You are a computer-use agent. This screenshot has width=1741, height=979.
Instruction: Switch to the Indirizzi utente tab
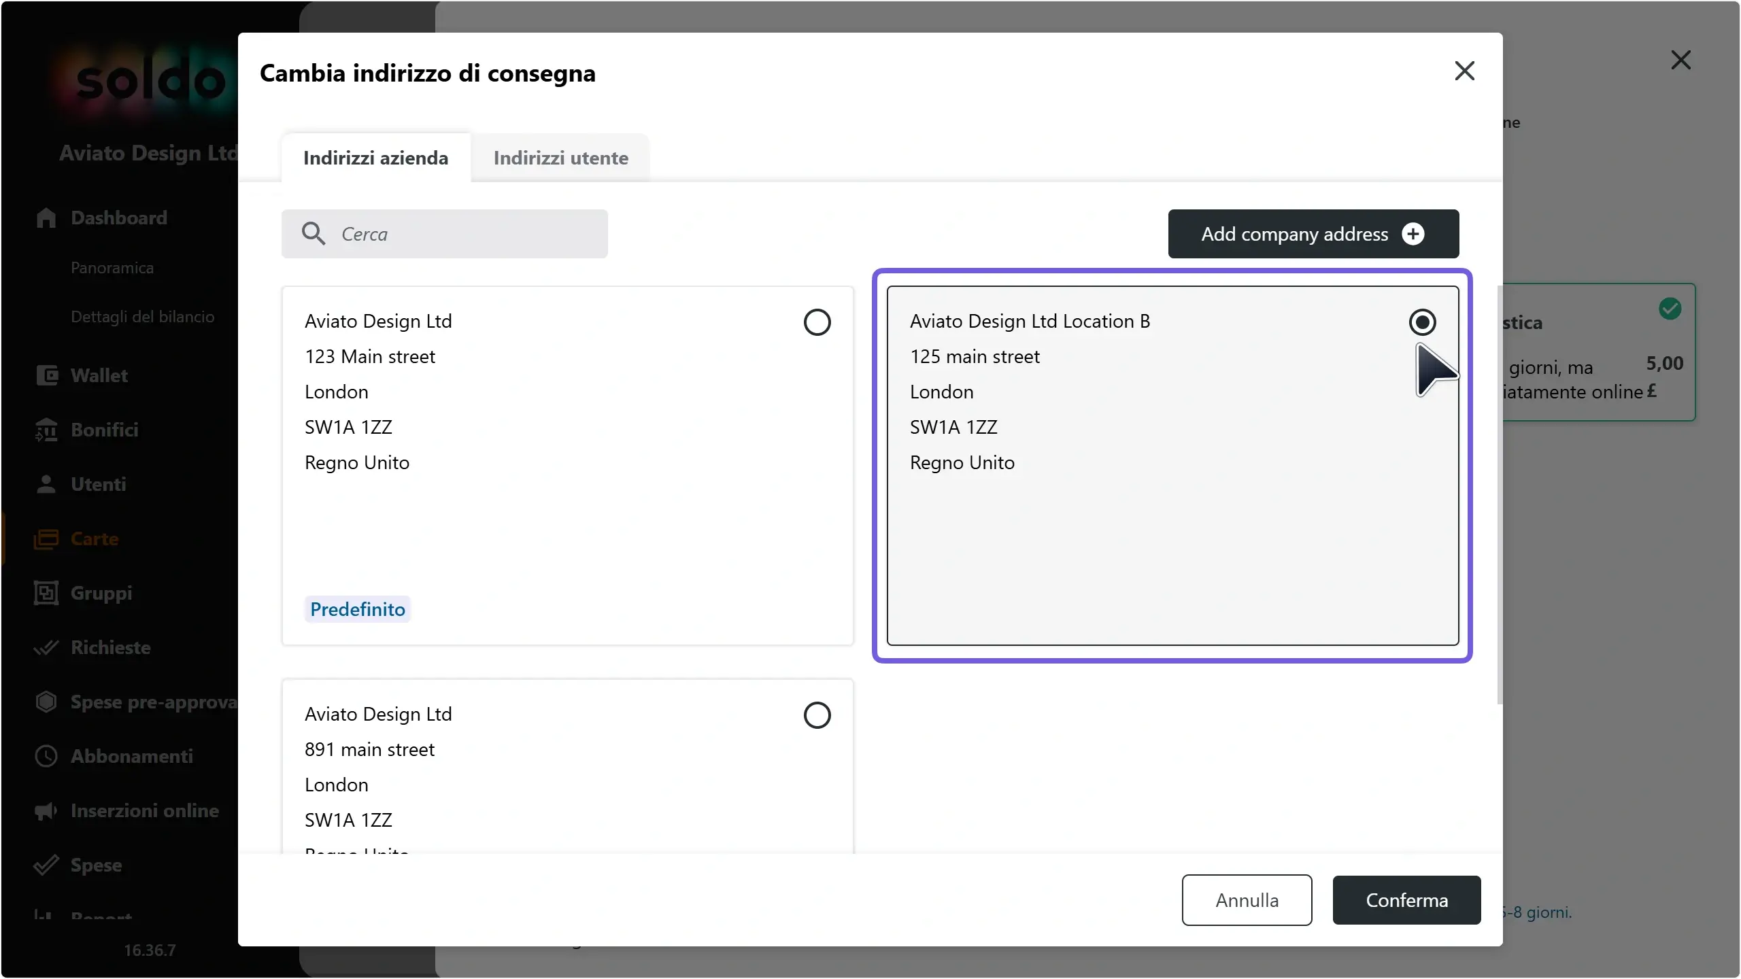[x=560, y=158]
